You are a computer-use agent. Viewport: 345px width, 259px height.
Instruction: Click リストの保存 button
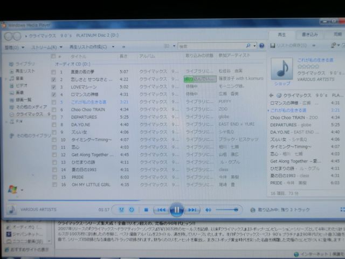pos(288,45)
